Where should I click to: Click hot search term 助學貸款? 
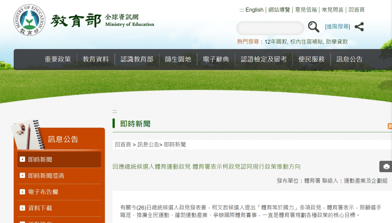coord(337,42)
